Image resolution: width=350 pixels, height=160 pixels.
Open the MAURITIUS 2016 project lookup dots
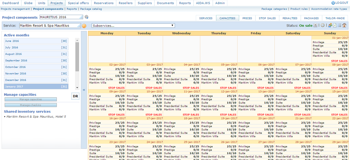tap(81, 18)
